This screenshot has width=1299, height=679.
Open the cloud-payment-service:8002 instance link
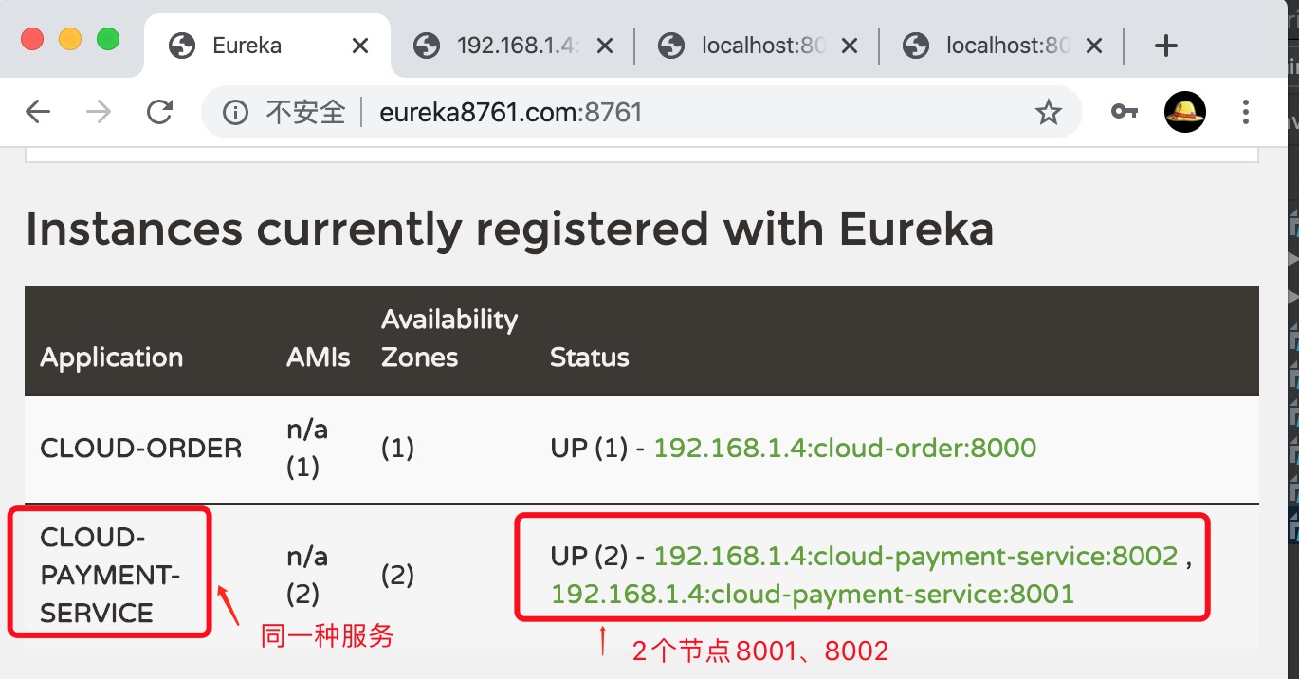tap(916, 556)
